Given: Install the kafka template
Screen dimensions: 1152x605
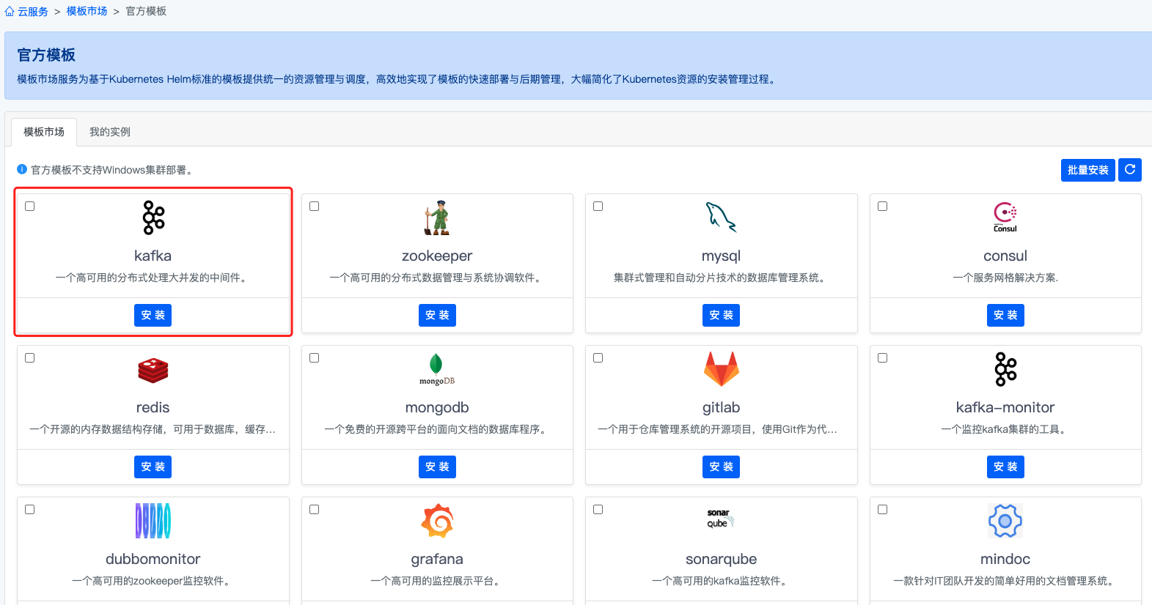Looking at the screenshot, I should click(153, 315).
